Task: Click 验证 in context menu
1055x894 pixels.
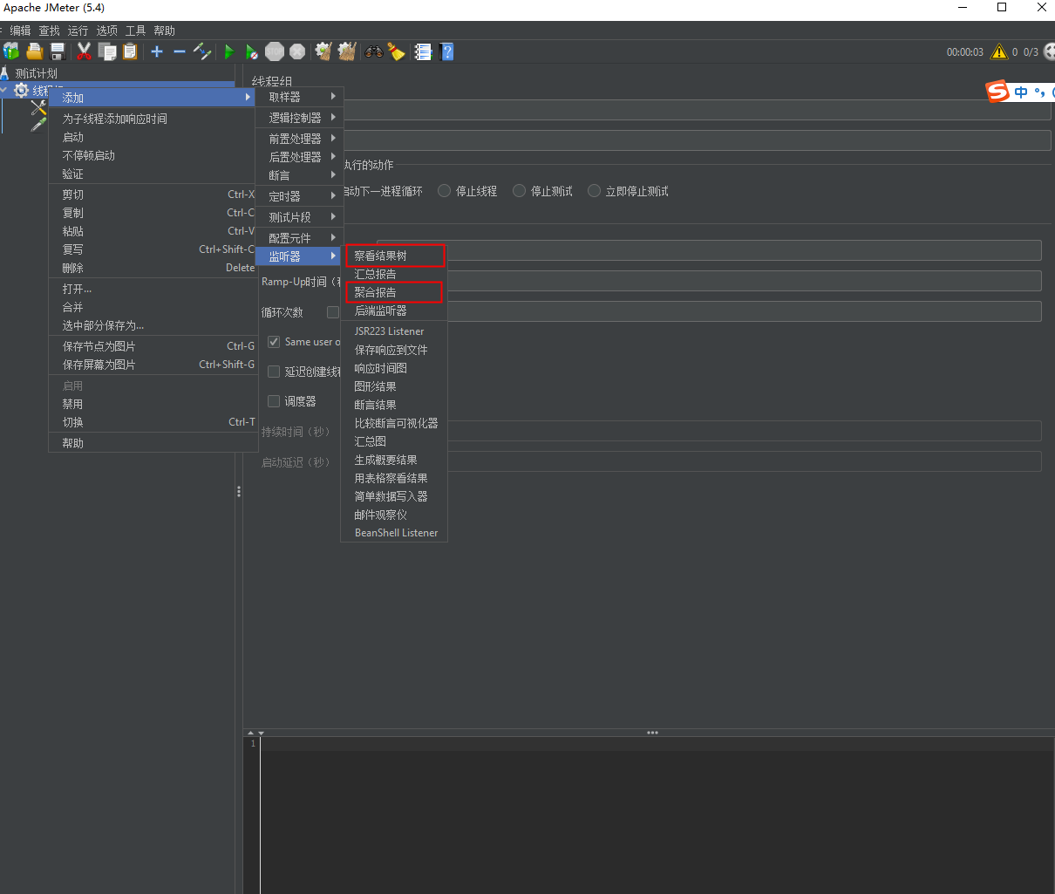Action: pos(153,174)
